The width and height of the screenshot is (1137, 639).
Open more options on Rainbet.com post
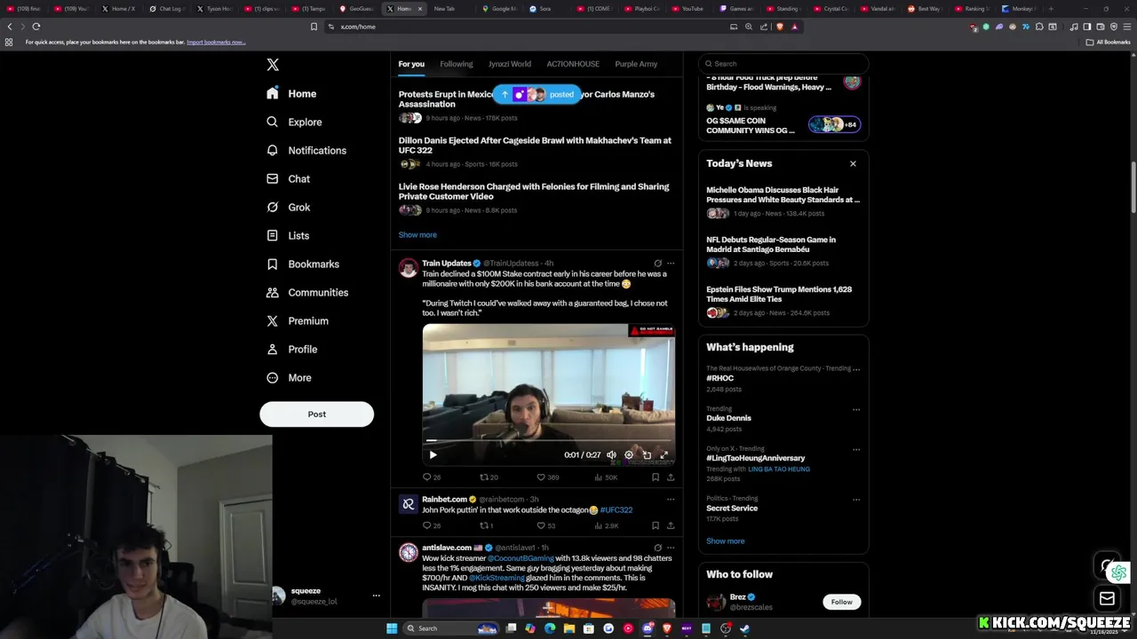point(671,500)
